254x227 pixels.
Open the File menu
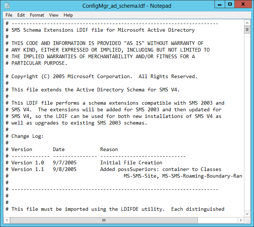9,15
